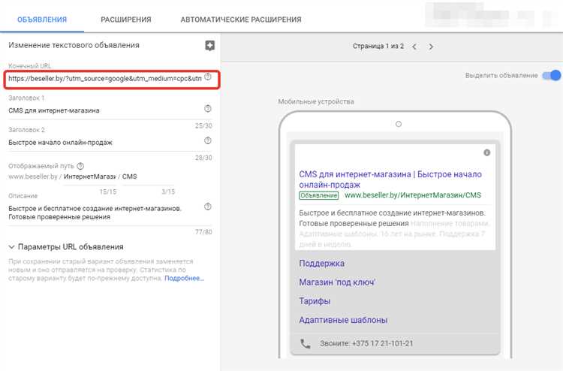Switch to the ОБЪЯВЛЕНИЯ tab

pyautogui.click(x=42, y=20)
